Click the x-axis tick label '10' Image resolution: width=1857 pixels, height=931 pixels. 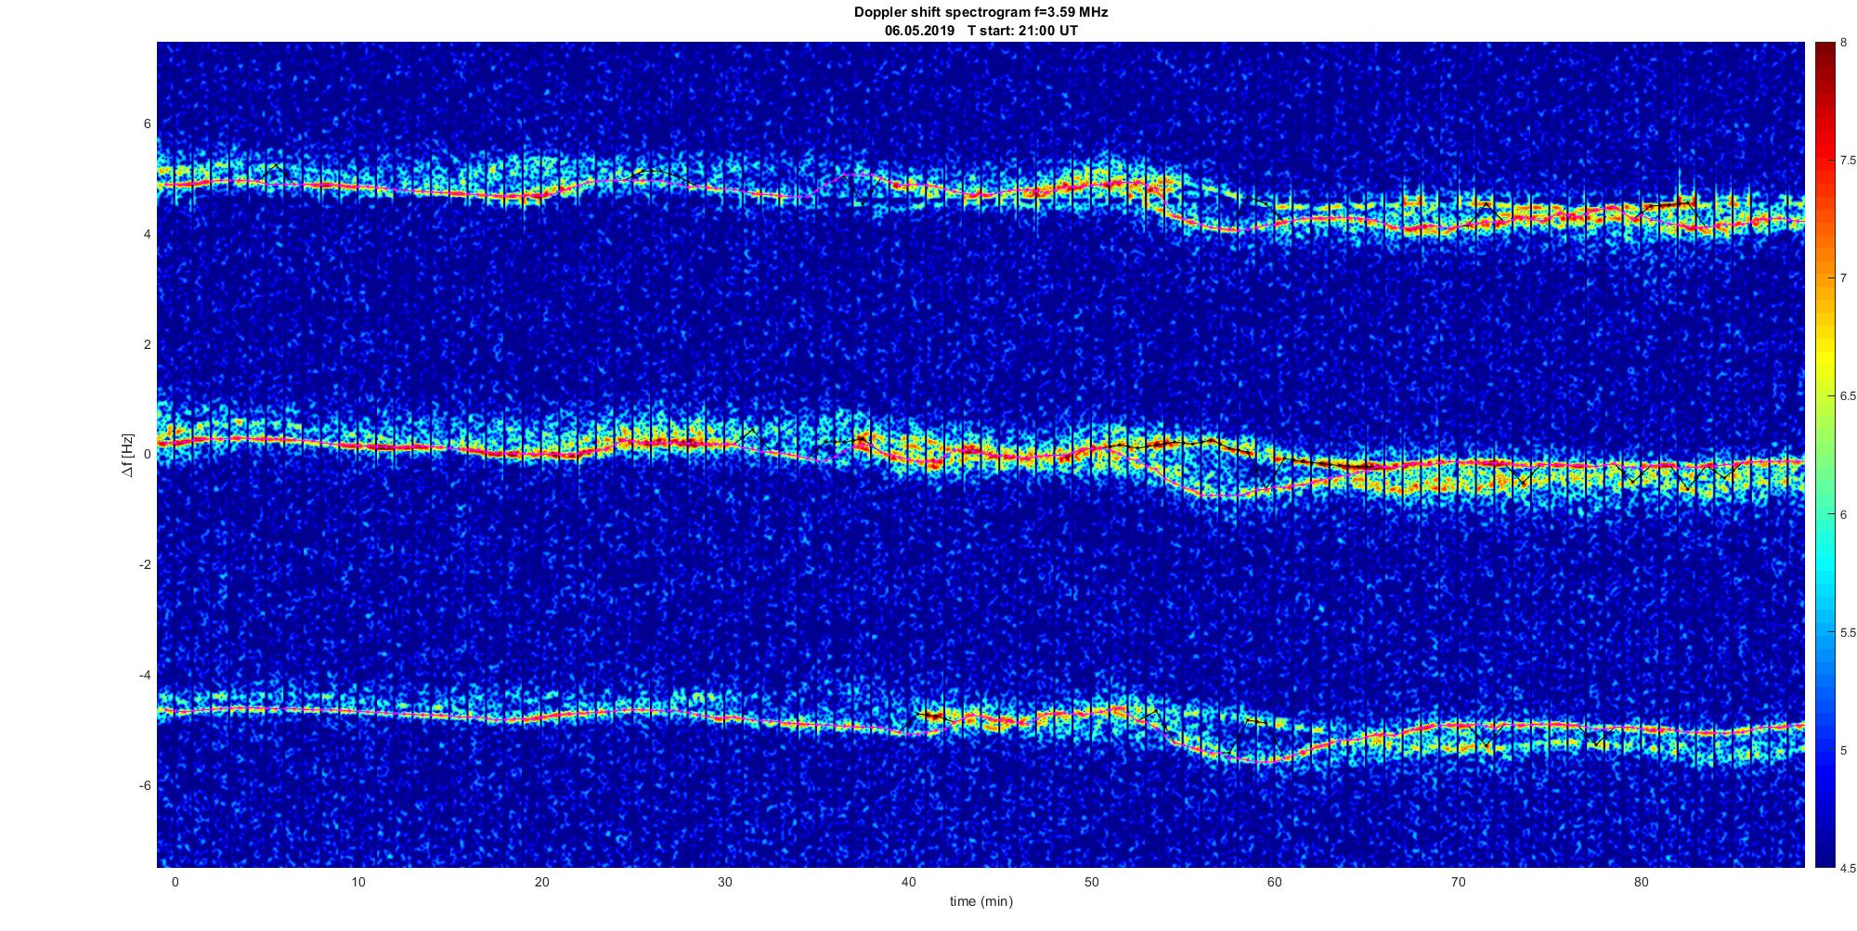click(358, 883)
